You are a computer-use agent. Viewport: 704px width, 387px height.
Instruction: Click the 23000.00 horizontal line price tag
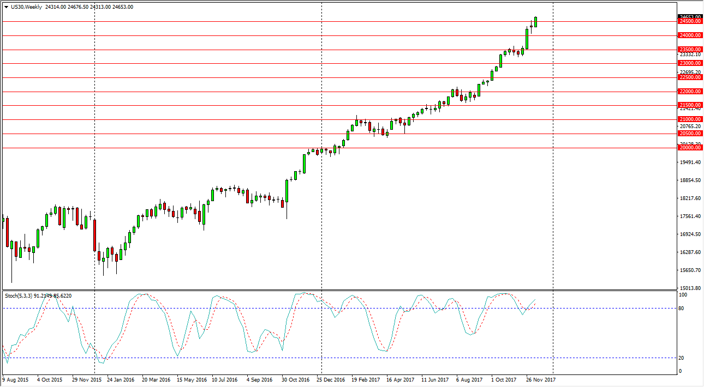690,64
